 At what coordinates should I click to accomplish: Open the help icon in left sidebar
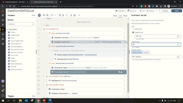pos(3,86)
